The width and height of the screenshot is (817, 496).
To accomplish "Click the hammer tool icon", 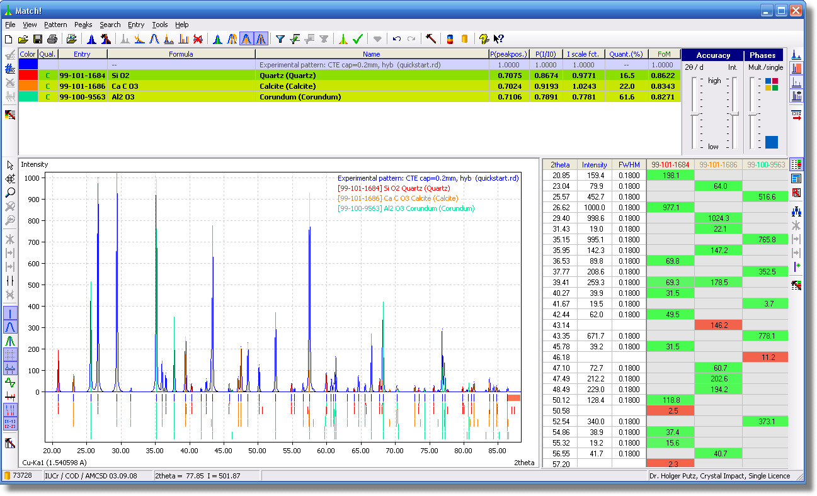I will 431,39.
